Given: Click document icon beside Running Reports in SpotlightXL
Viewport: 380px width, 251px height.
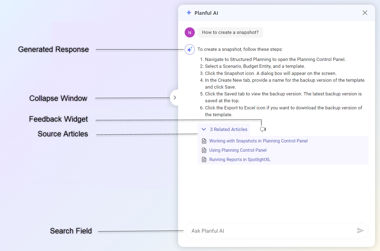Looking at the screenshot, I should point(204,160).
